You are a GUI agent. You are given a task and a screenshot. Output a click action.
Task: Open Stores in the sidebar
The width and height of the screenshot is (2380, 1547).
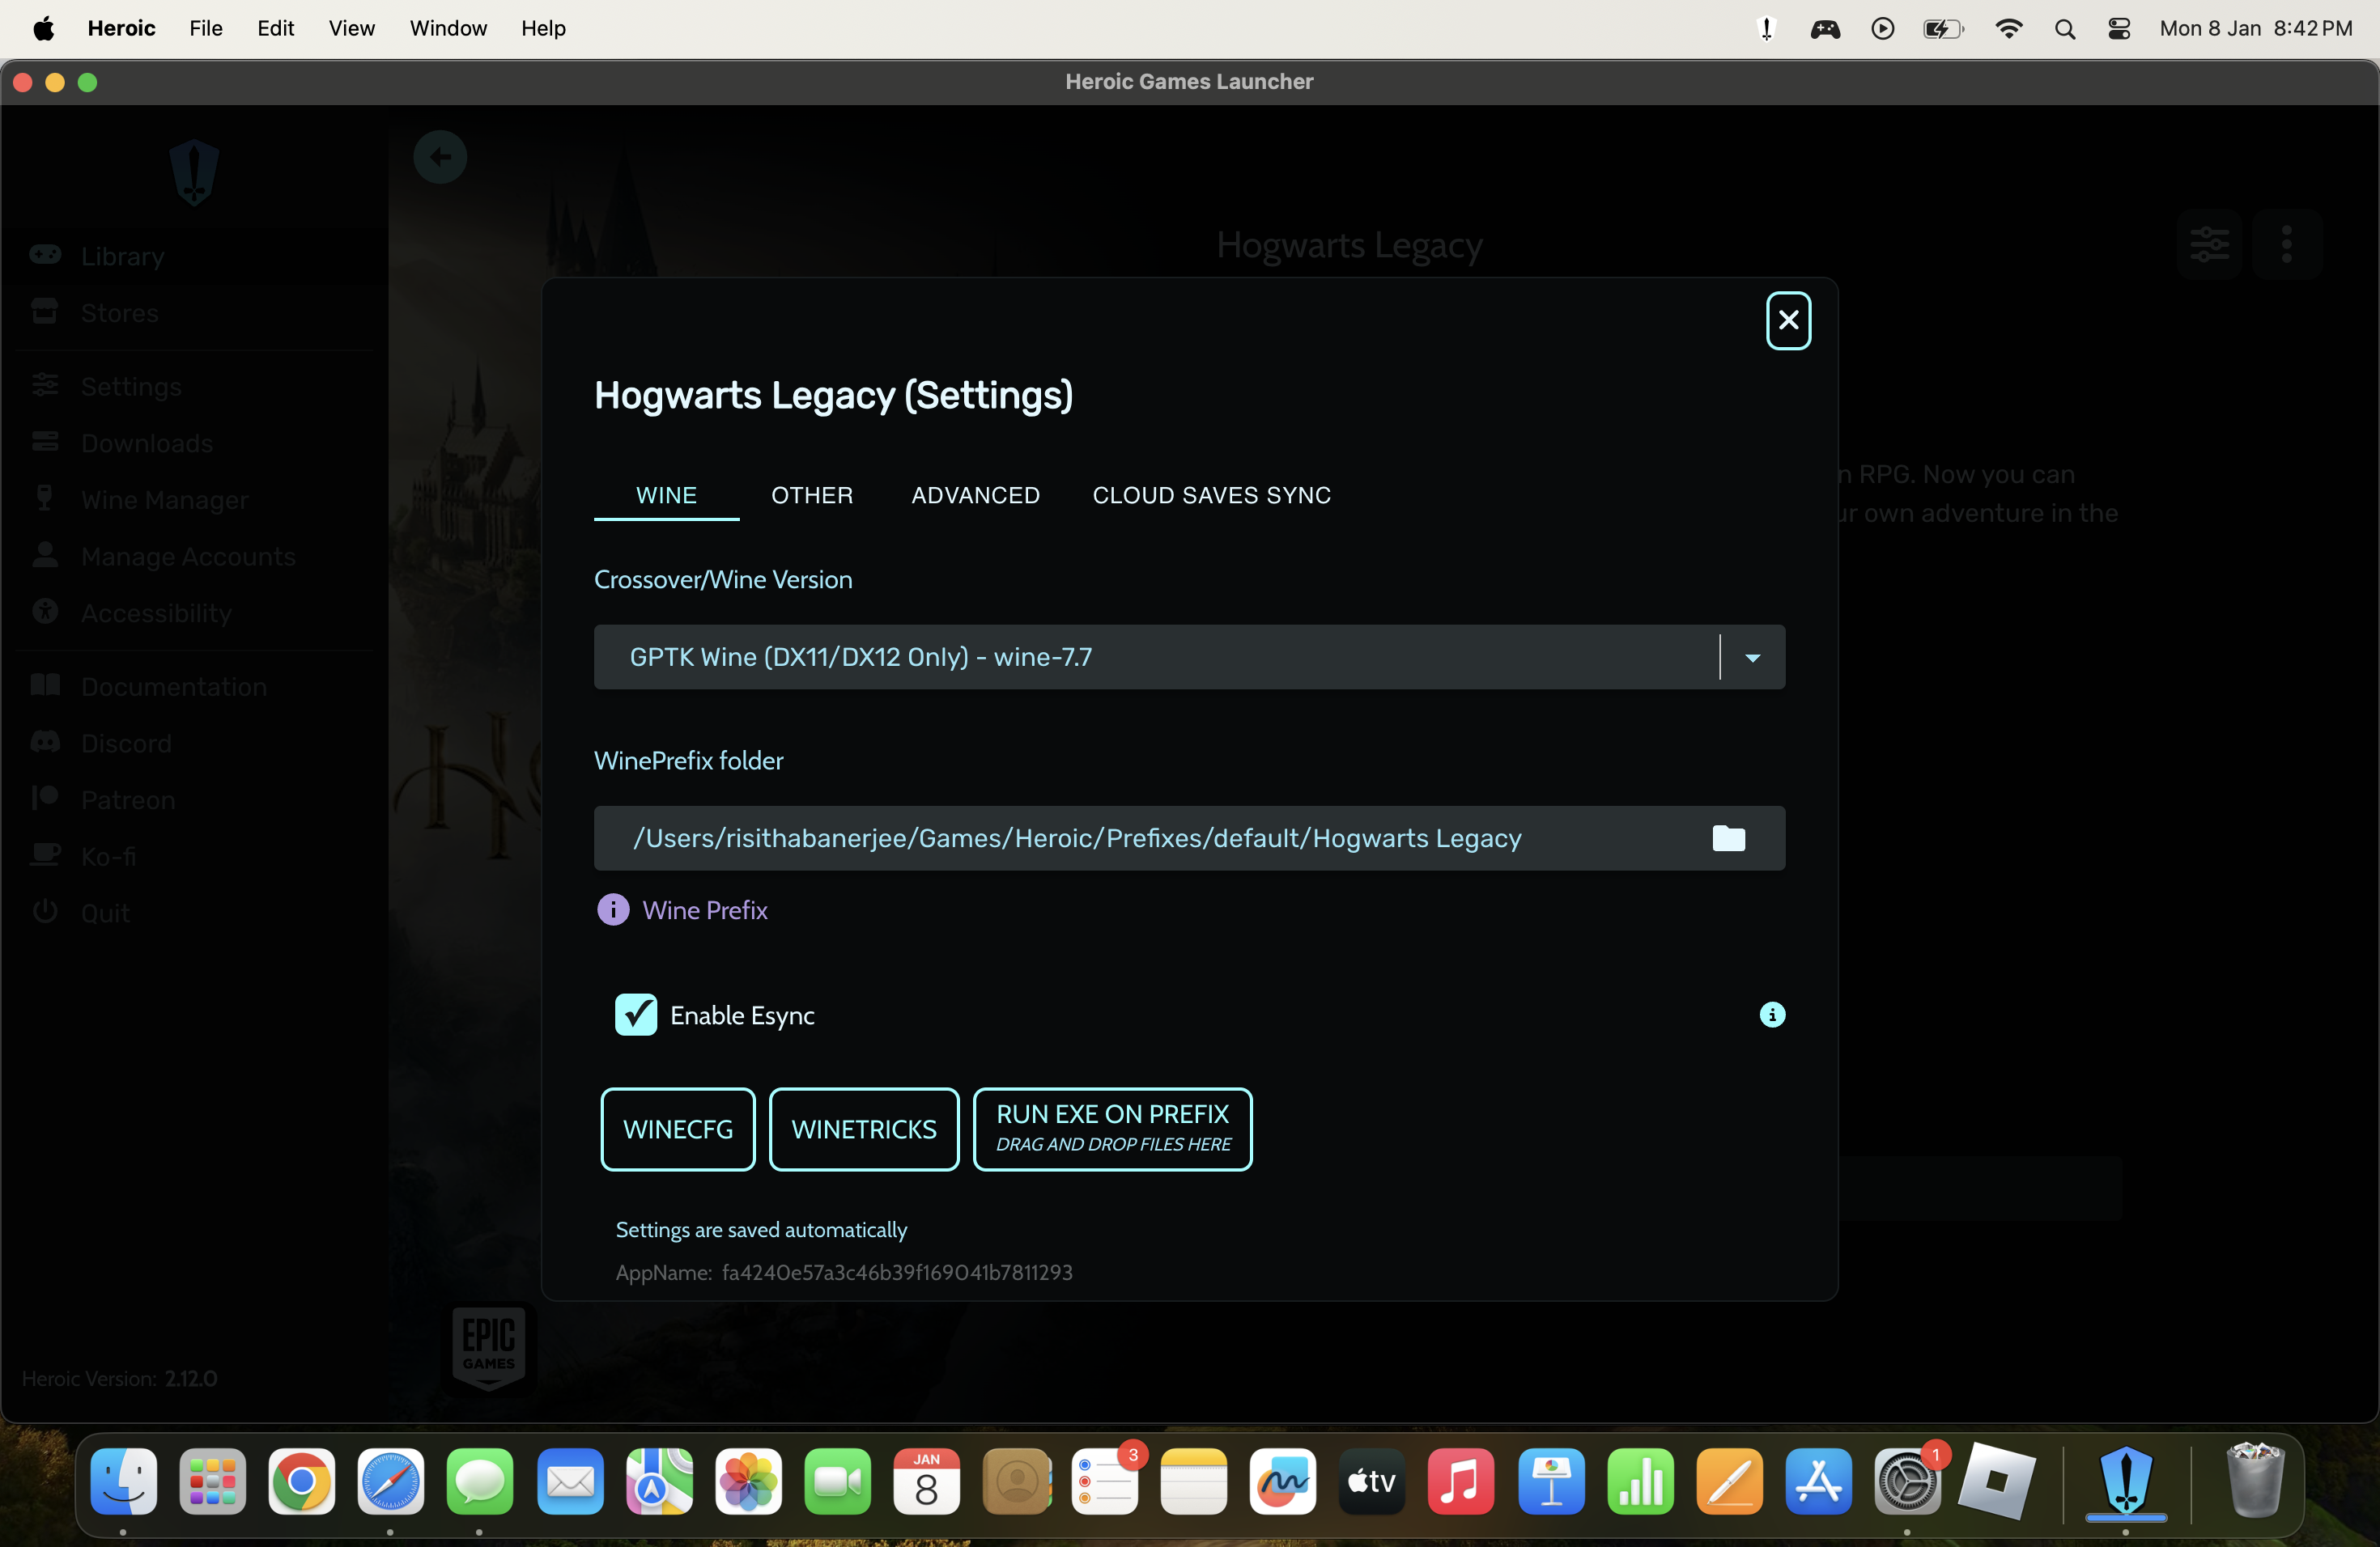click(195, 313)
